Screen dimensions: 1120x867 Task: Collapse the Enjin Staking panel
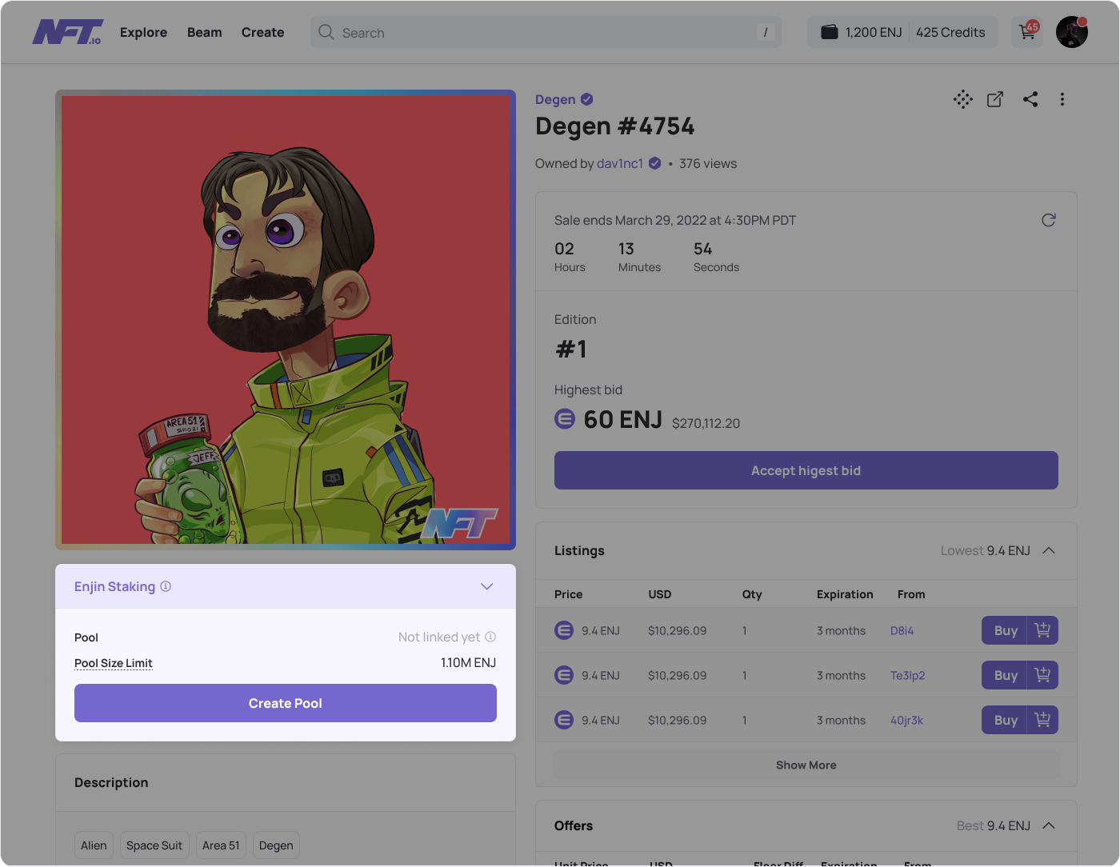pos(486,586)
